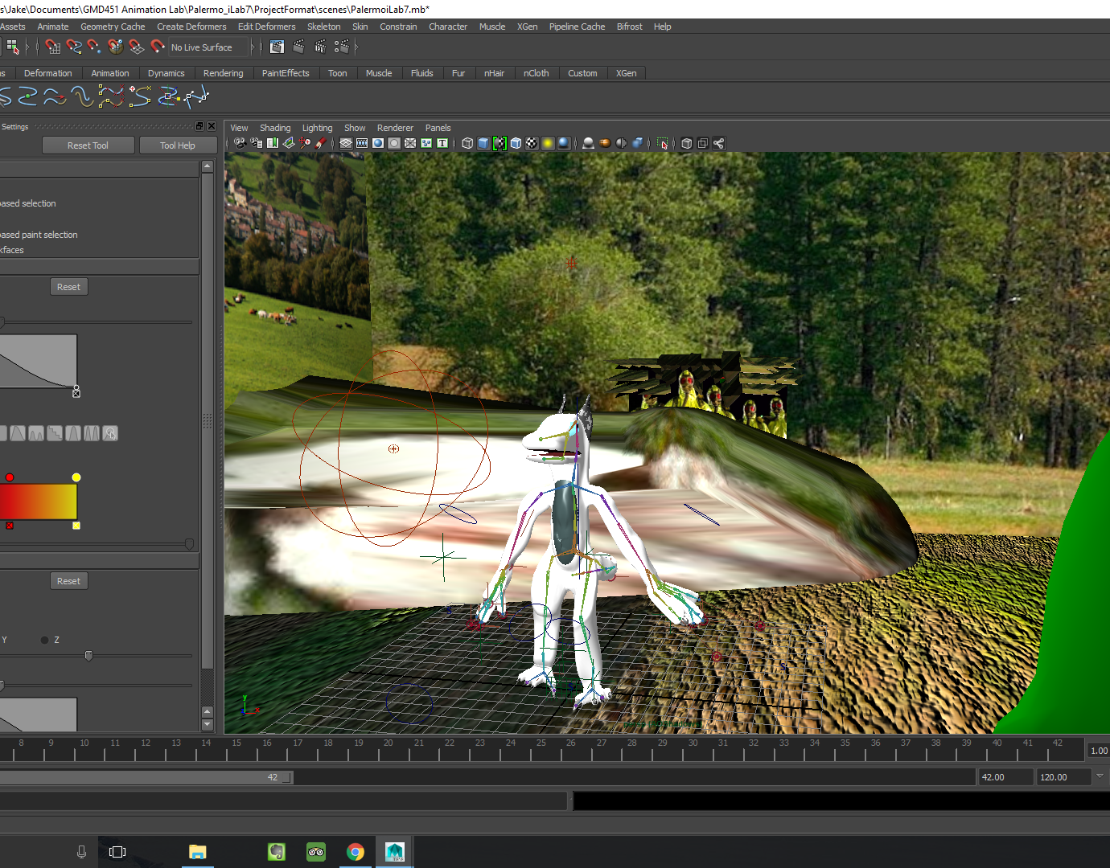Click the crossed-curves intersect shelf icon
Viewport: 1110px width, 868px height.
(x=168, y=97)
